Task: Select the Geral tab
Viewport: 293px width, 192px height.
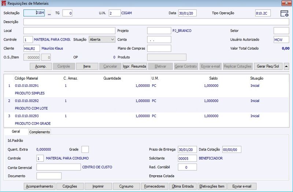Action: tap(16, 131)
